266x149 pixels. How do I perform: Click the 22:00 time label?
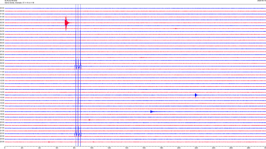[x=2, y=134]
